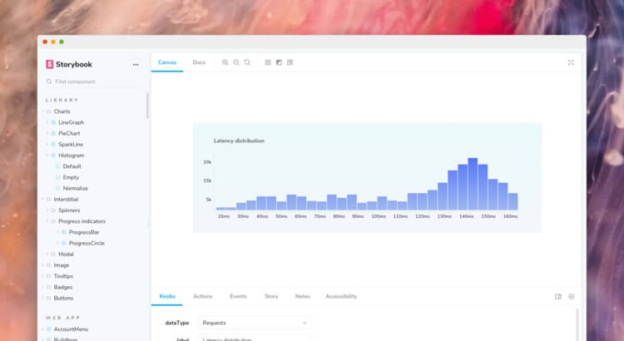Click the Storybook logo
624x341 pixels.
click(x=69, y=64)
